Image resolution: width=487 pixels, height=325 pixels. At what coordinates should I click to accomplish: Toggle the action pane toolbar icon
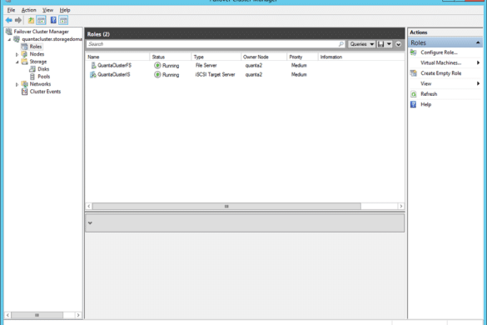[x=63, y=21]
